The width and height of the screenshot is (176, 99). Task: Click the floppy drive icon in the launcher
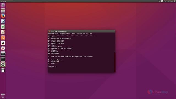(3, 70)
